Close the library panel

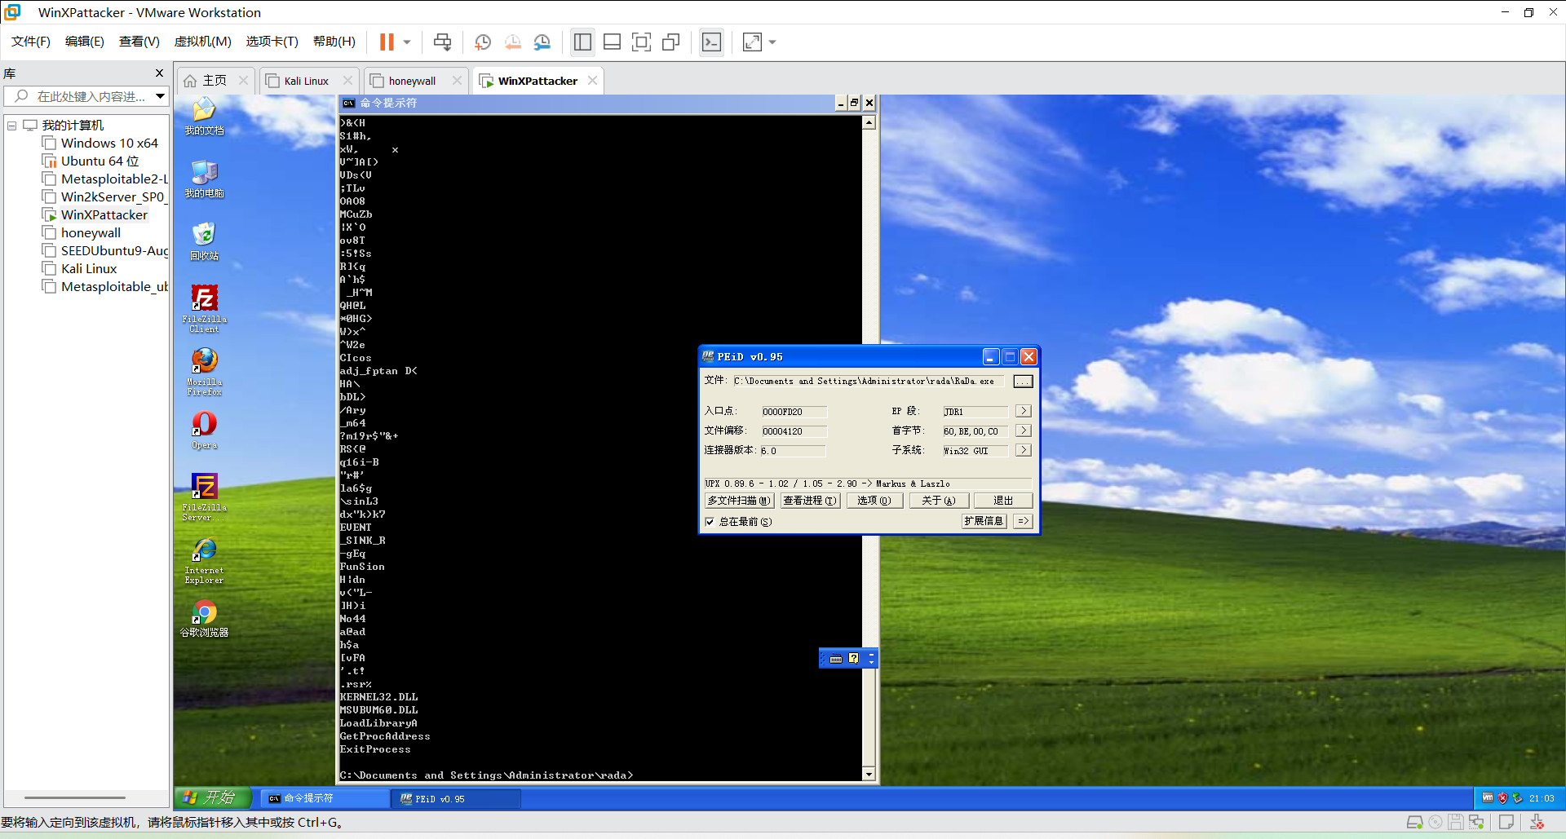pyautogui.click(x=159, y=73)
